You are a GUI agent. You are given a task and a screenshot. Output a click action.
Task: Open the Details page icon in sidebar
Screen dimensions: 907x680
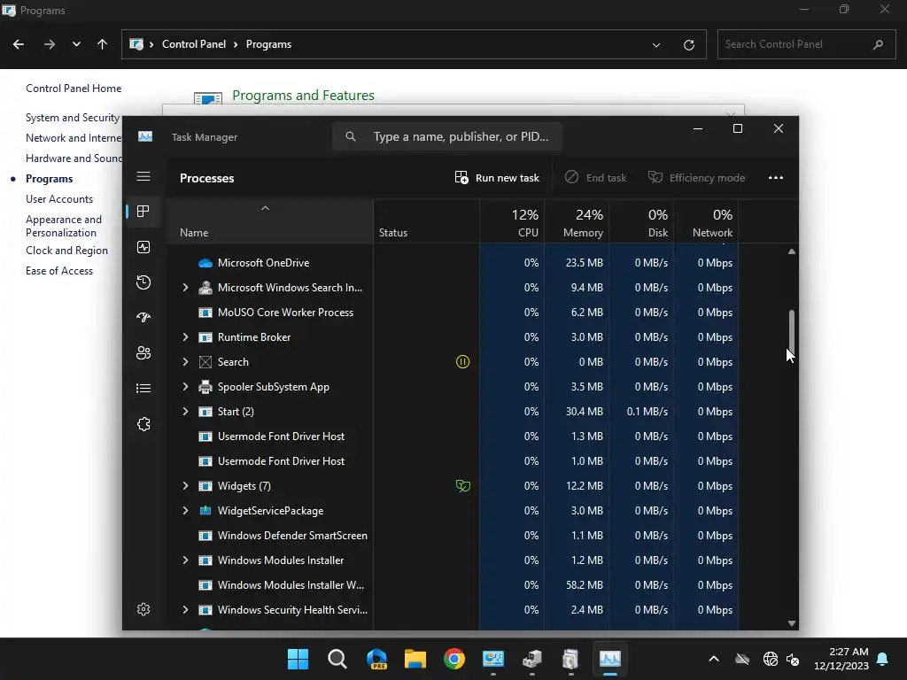point(143,388)
